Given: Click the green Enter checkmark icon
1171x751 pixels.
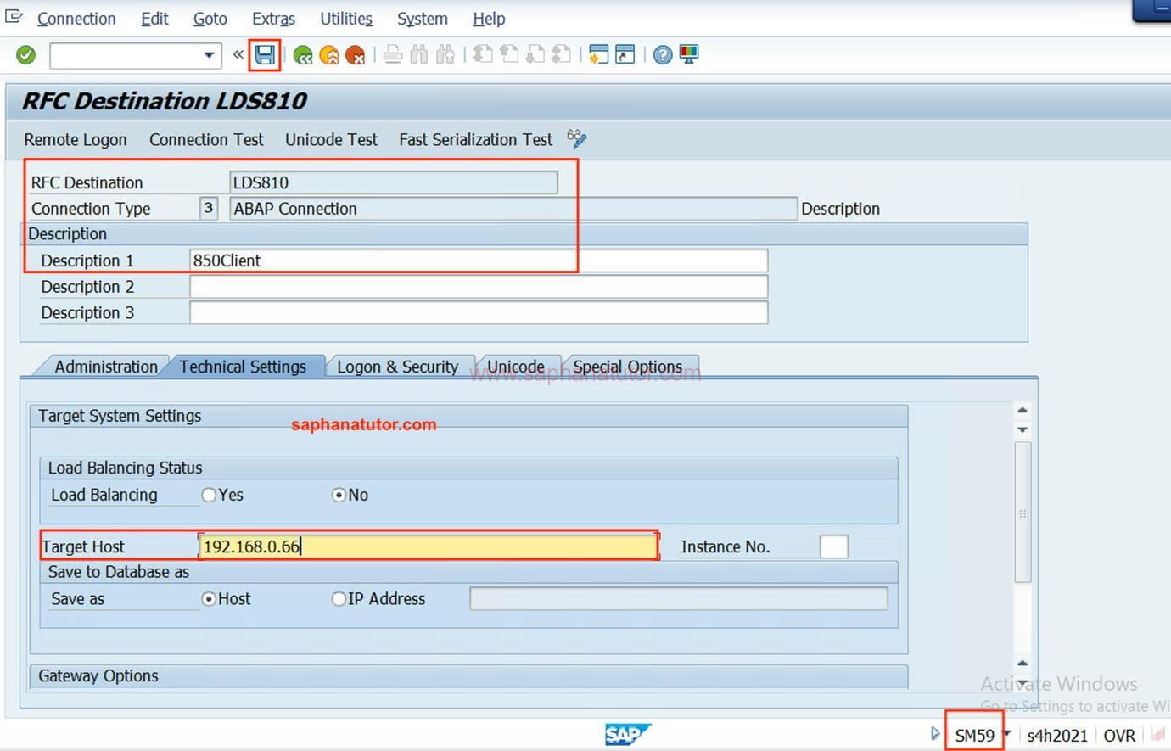Looking at the screenshot, I should pos(26,56).
